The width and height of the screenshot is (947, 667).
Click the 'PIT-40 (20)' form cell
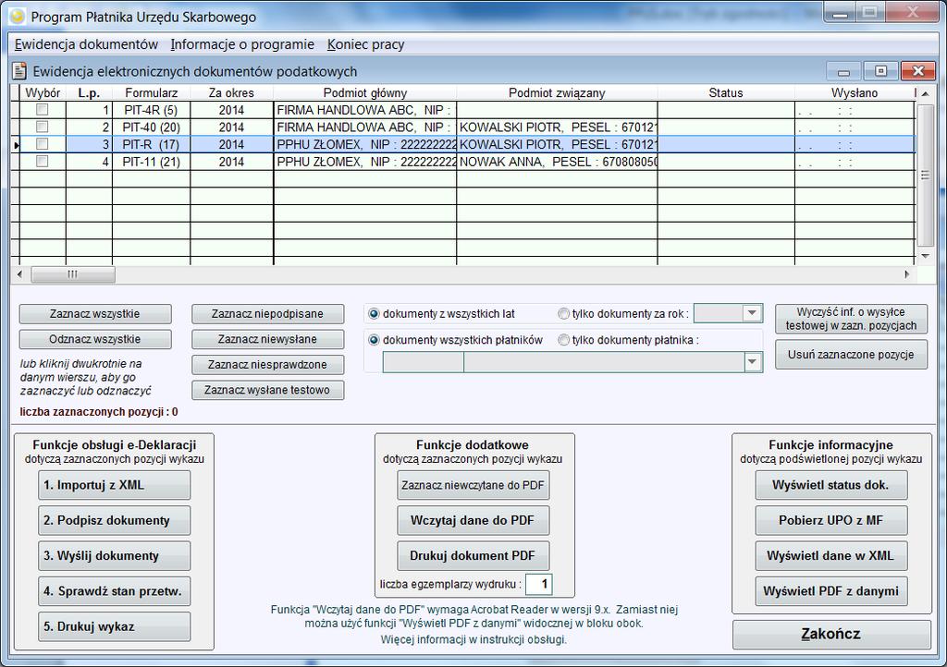151,127
